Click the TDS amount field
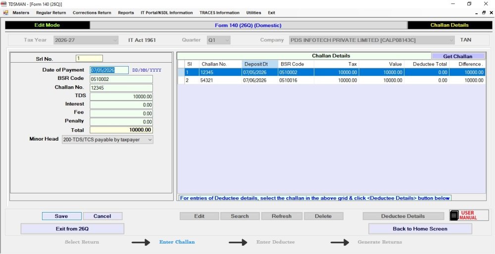This screenshot has width=495, height=254. [121, 97]
